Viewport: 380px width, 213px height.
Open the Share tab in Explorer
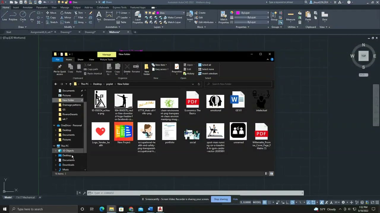pos(80,59)
